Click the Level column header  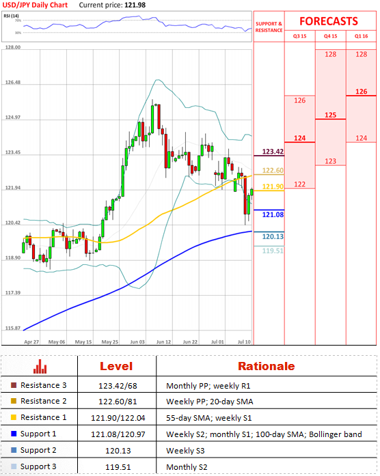click(116, 366)
